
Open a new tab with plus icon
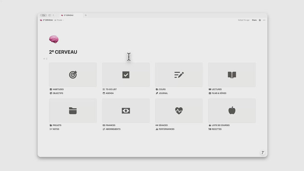(86, 15)
